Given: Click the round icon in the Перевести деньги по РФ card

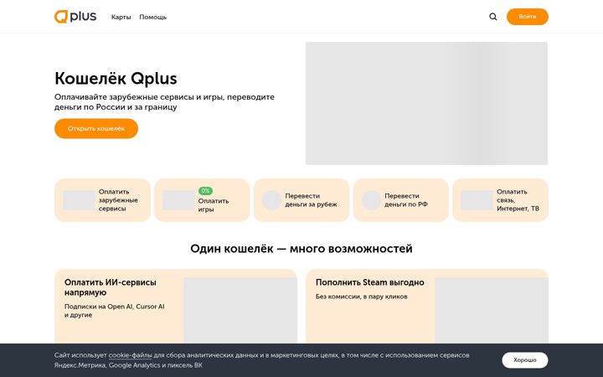Looking at the screenshot, I should pyautogui.click(x=371, y=200).
